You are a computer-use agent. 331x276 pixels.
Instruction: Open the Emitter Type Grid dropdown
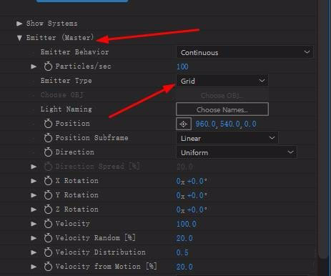[222, 81]
